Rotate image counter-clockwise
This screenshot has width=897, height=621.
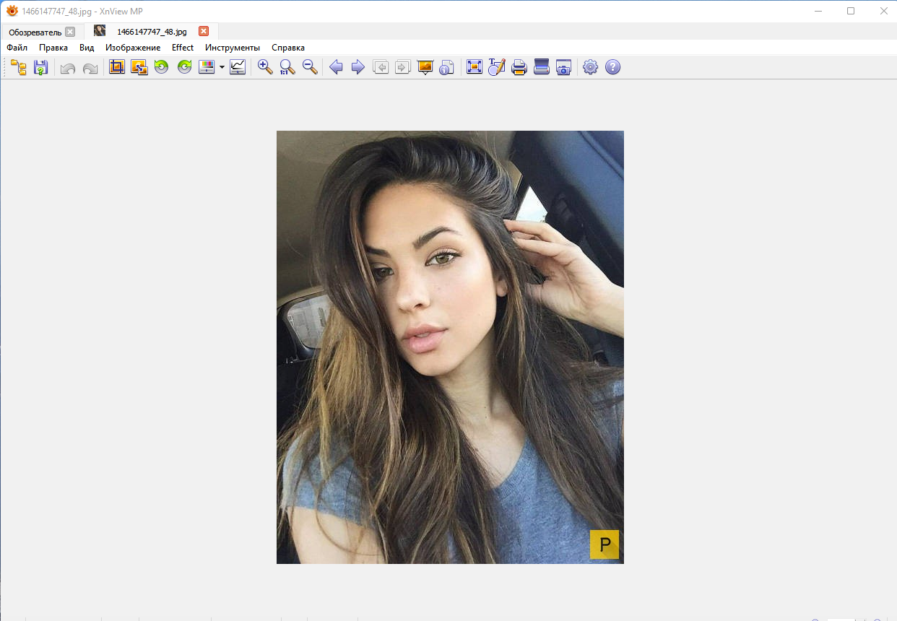(161, 67)
